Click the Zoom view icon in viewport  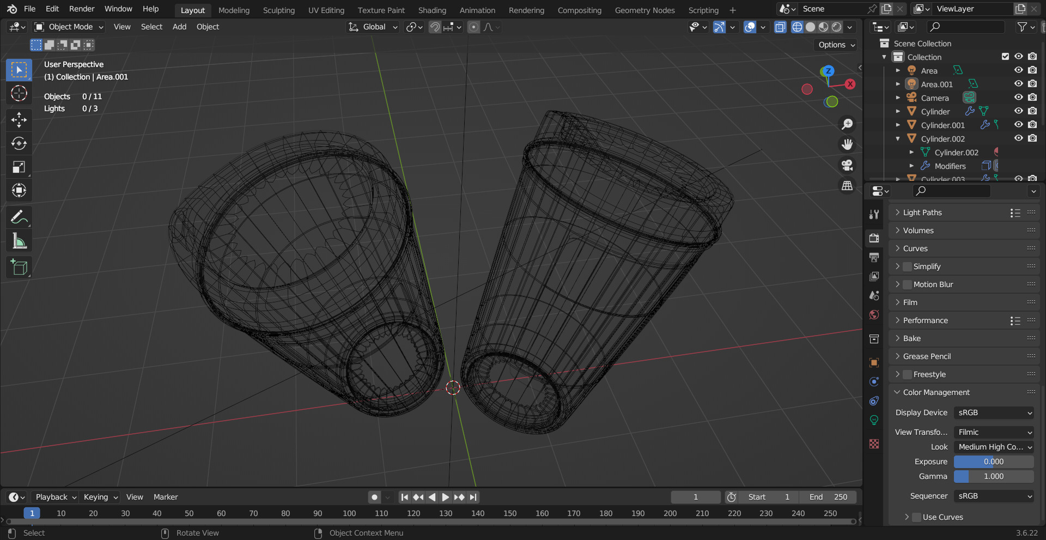pyautogui.click(x=847, y=124)
